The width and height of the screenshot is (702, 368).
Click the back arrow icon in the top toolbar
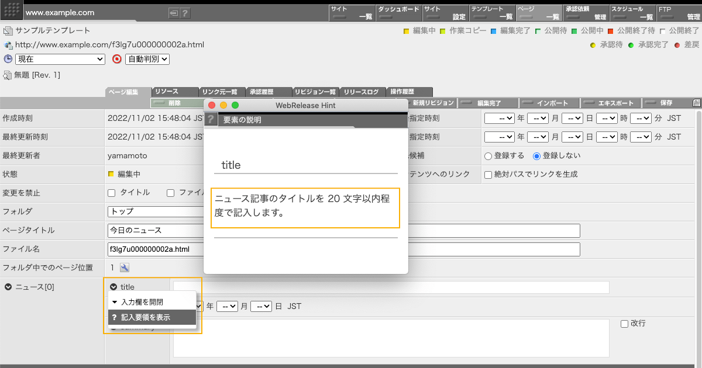point(174,12)
